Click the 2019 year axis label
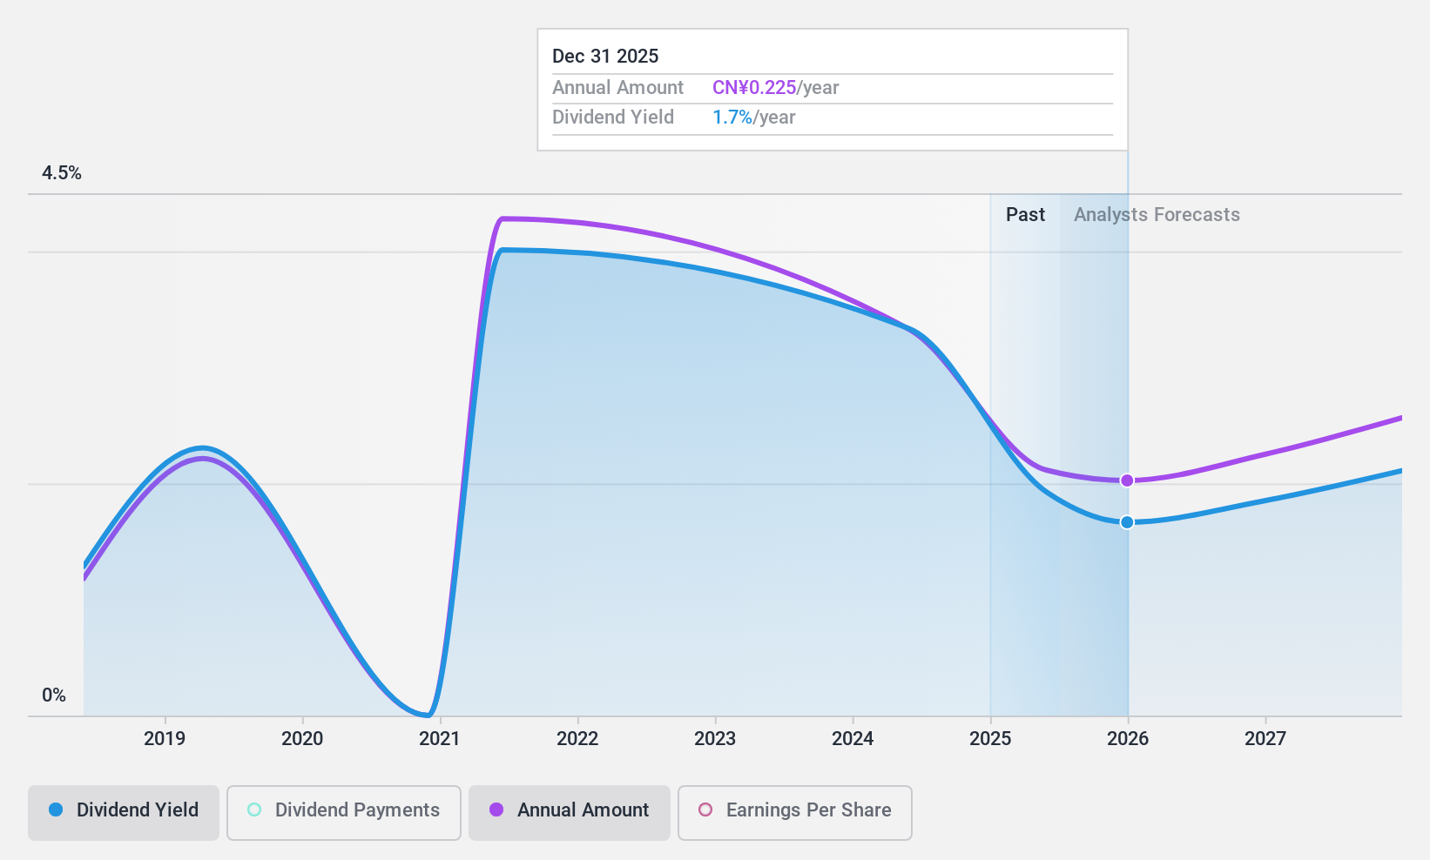 tap(165, 739)
